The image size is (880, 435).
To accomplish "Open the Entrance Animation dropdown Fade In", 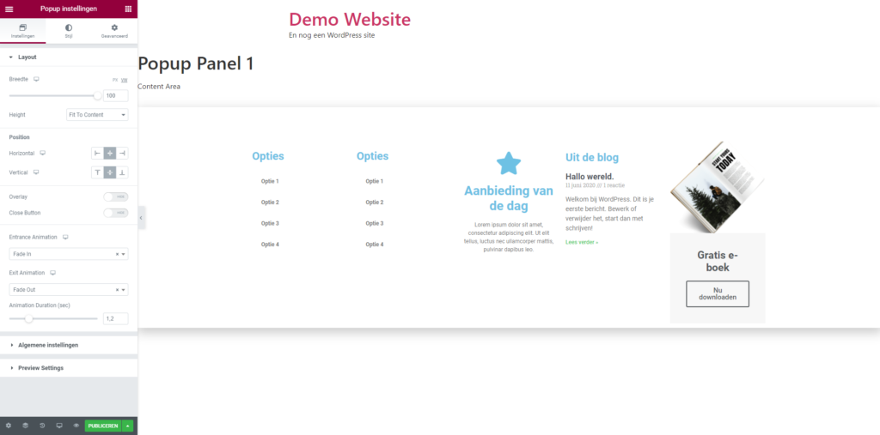I will click(x=69, y=254).
